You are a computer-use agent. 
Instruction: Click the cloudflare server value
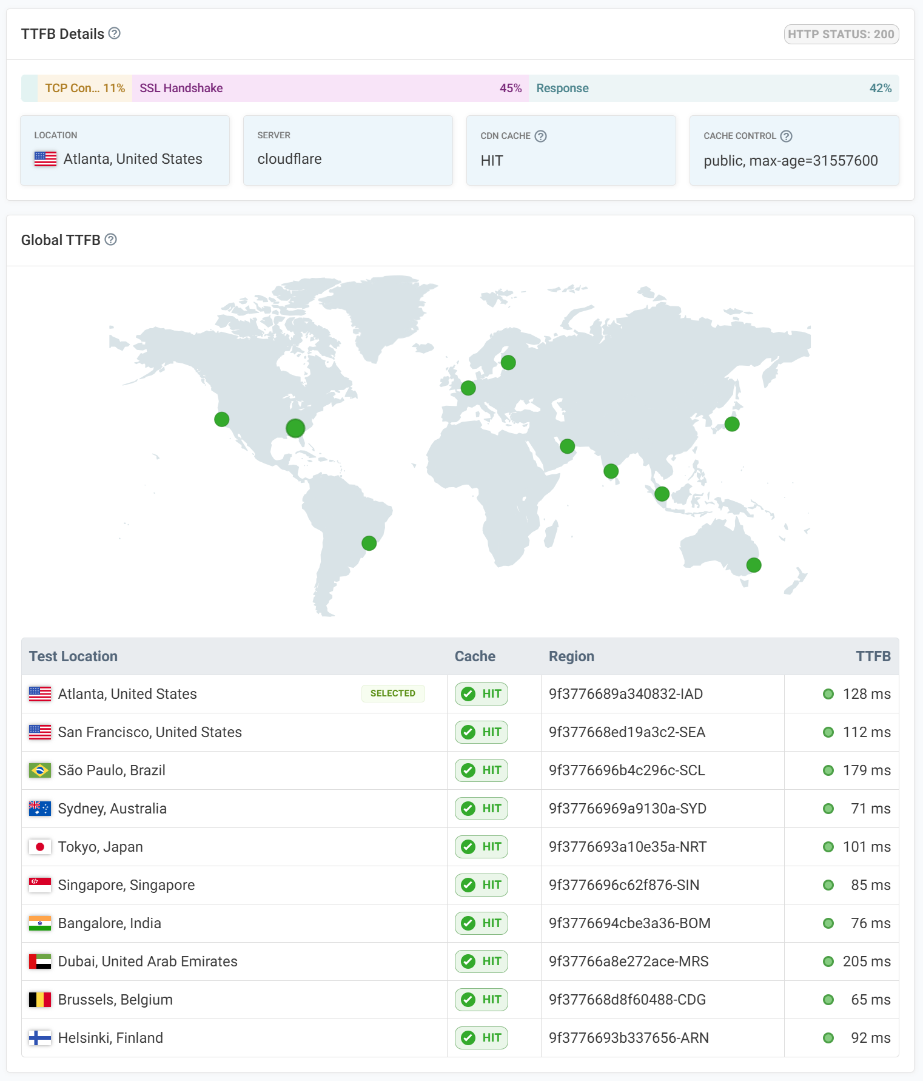(x=289, y=159)
